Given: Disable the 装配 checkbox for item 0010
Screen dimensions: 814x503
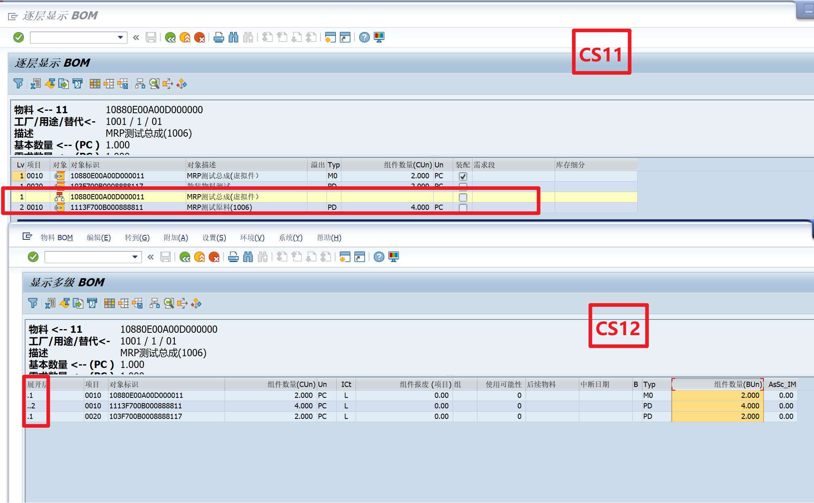Looking at the screenshot, I should click(x=462, y=176).
